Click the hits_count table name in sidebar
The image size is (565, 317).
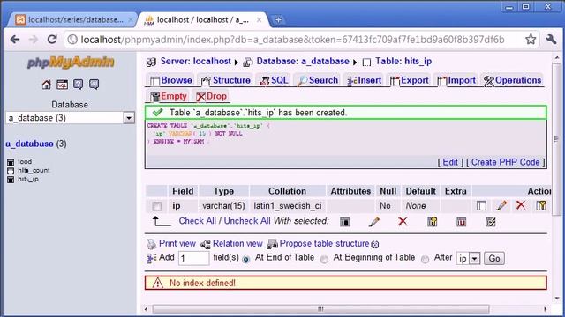[x=34, y=170]
